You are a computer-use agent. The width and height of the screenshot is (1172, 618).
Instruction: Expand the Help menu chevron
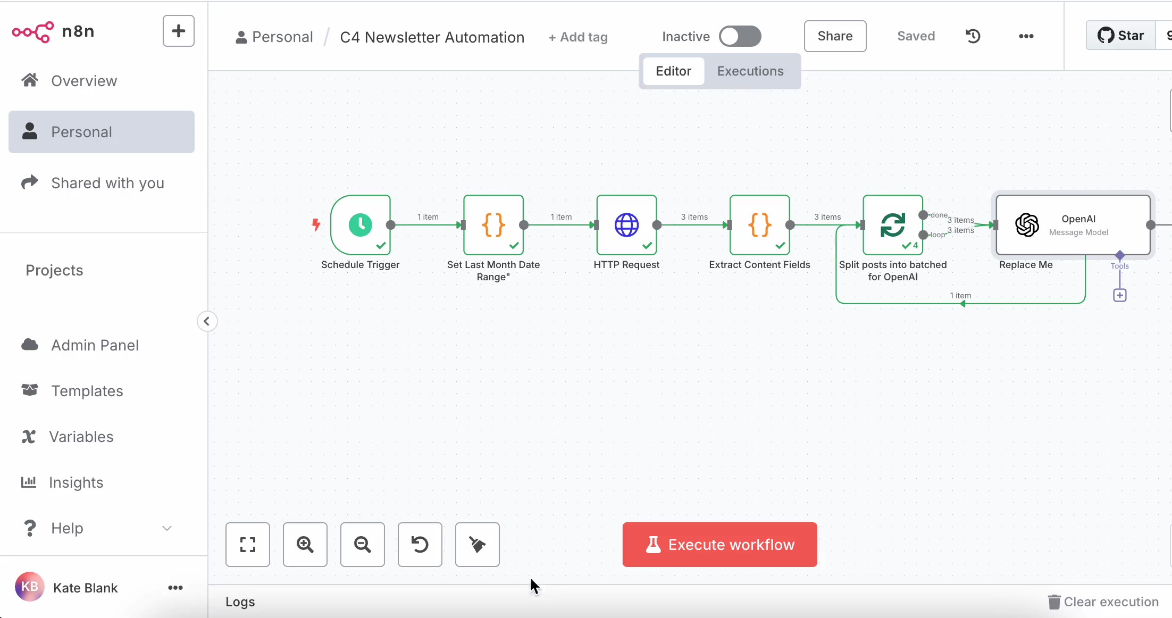(167, 528)
